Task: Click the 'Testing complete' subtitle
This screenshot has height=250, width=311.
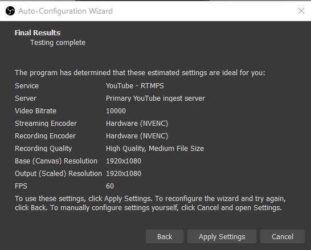Action: tap(58, 43)
